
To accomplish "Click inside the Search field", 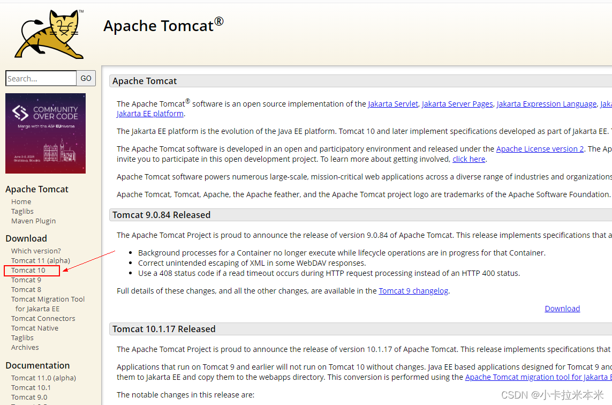I will click(41, 78).
